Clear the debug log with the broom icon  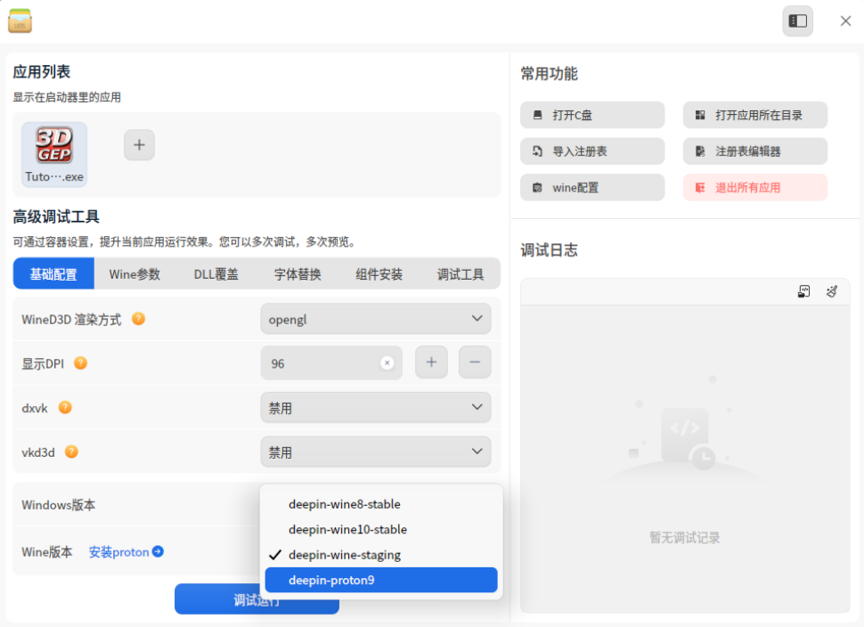tap(832, 291)
